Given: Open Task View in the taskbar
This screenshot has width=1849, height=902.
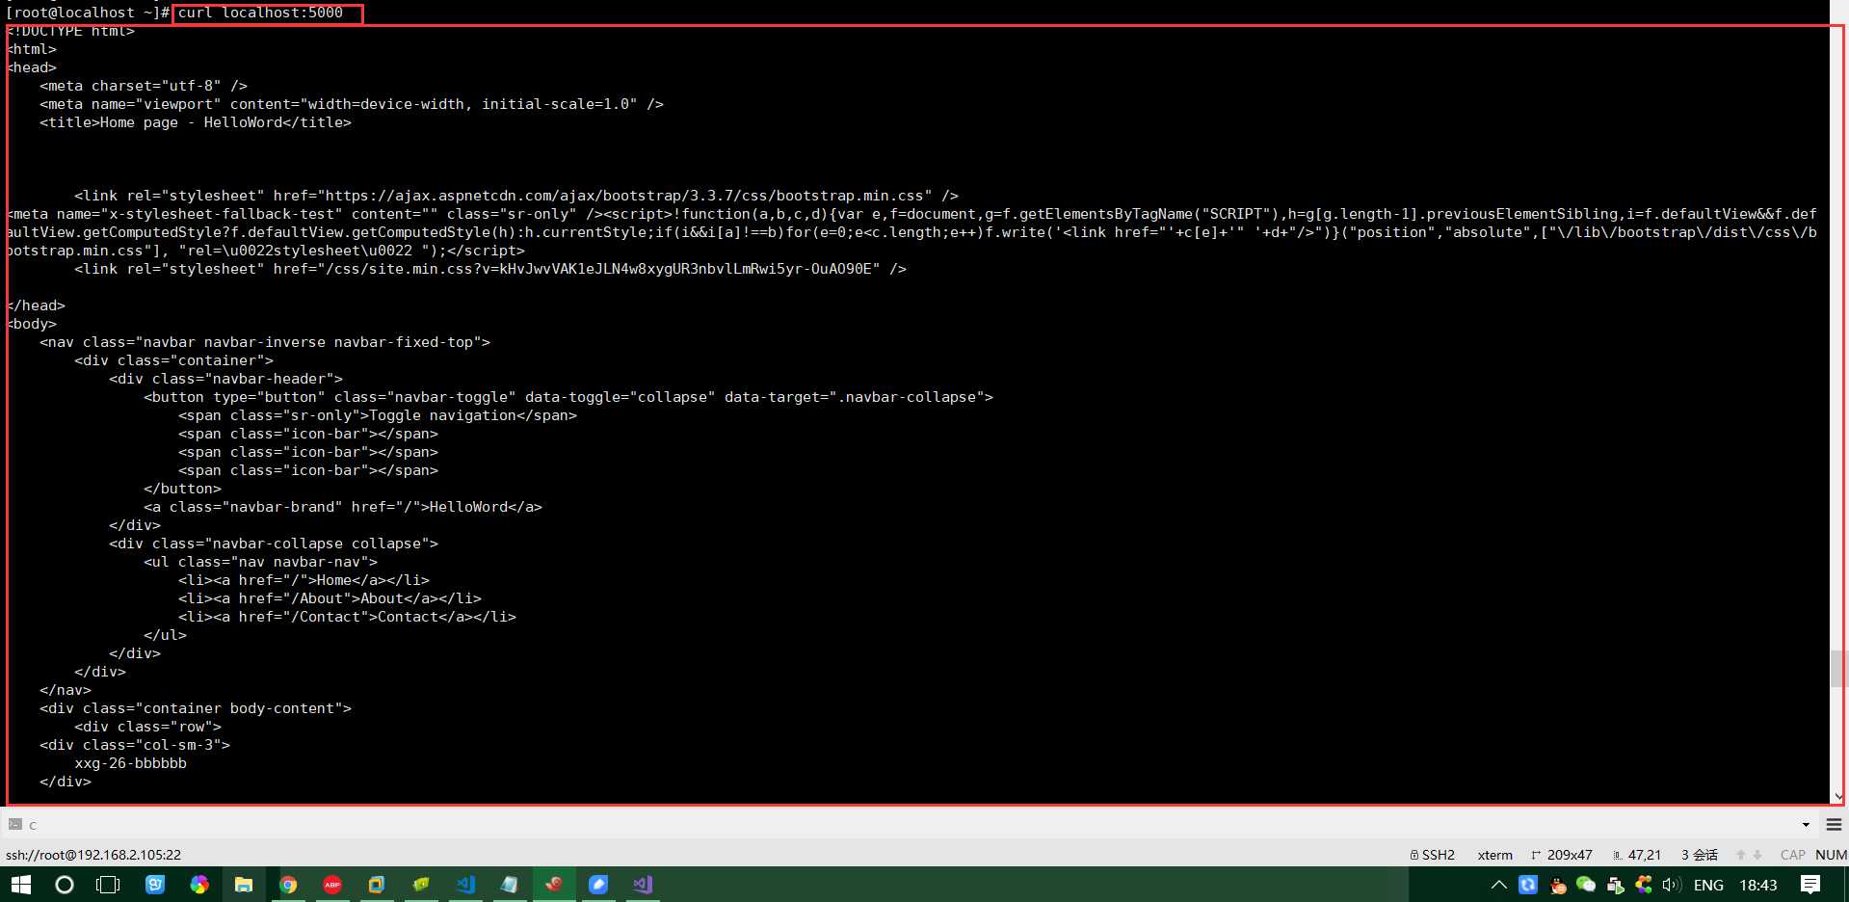Looking at the screenshot, I should pos(108,885).
